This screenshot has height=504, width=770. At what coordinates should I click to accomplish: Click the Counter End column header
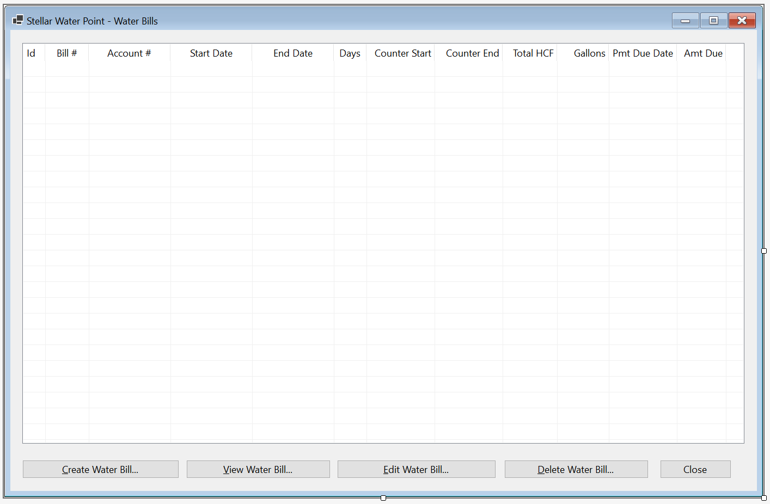point(469,53)
